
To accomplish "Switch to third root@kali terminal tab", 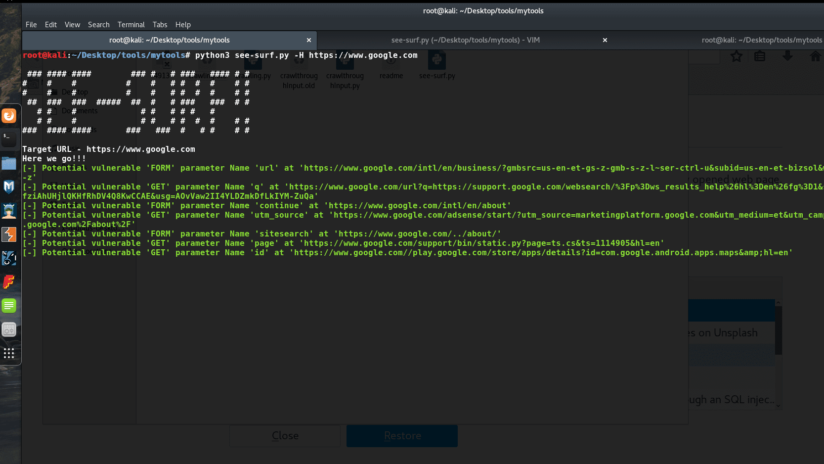I will coord(762,40).
